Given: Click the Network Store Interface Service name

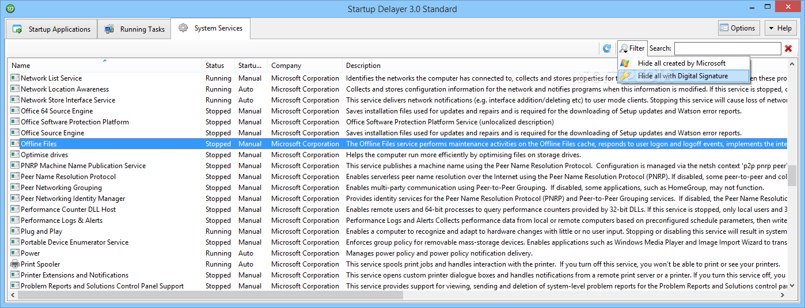Looking at the screenshot, I should click(x=68, y=100).
